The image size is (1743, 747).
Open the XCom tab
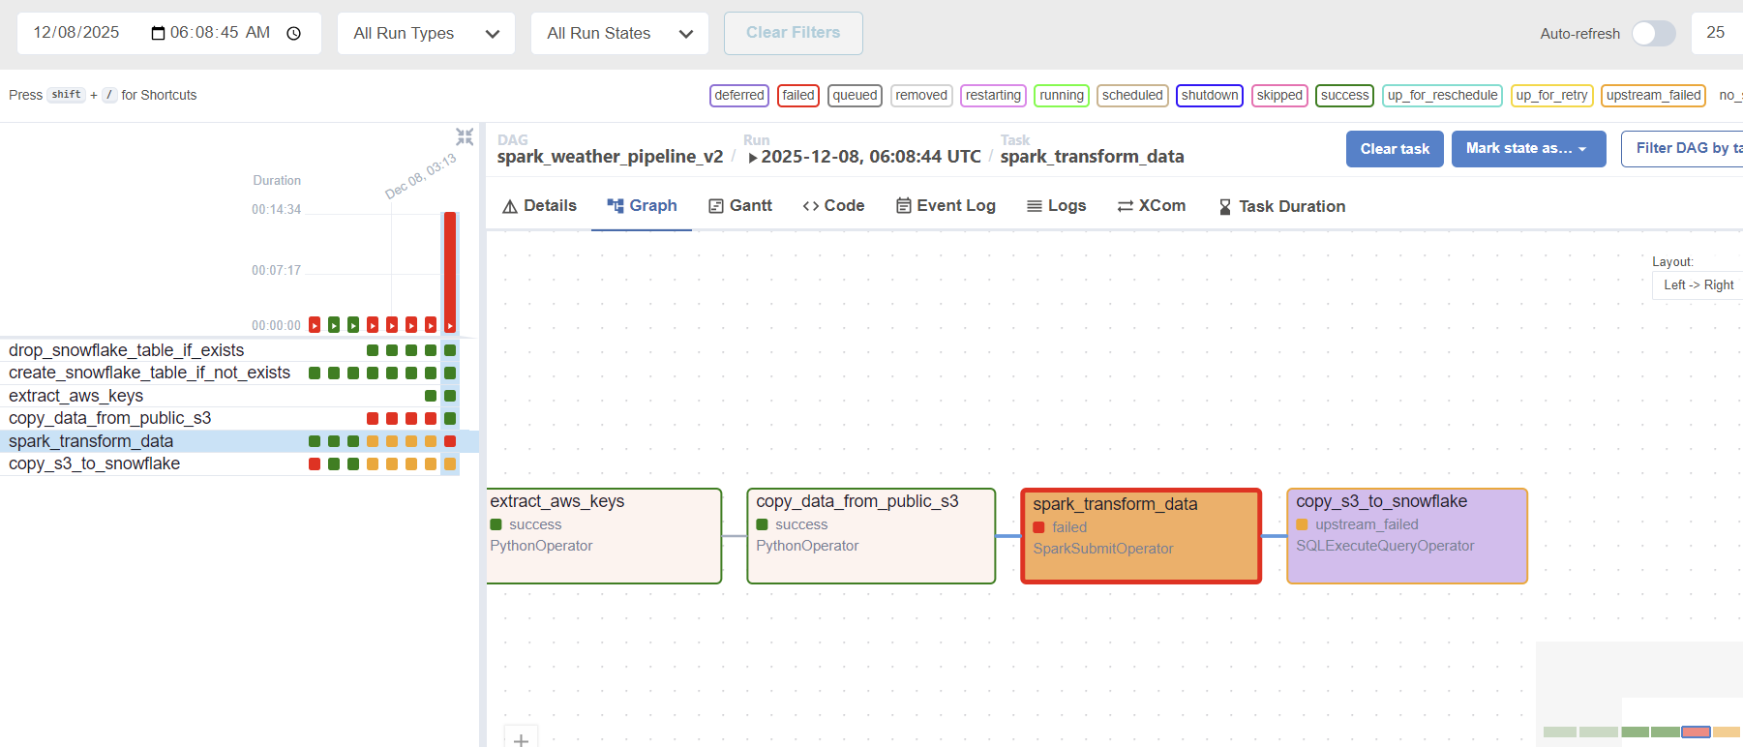(x=1151, y=205)
